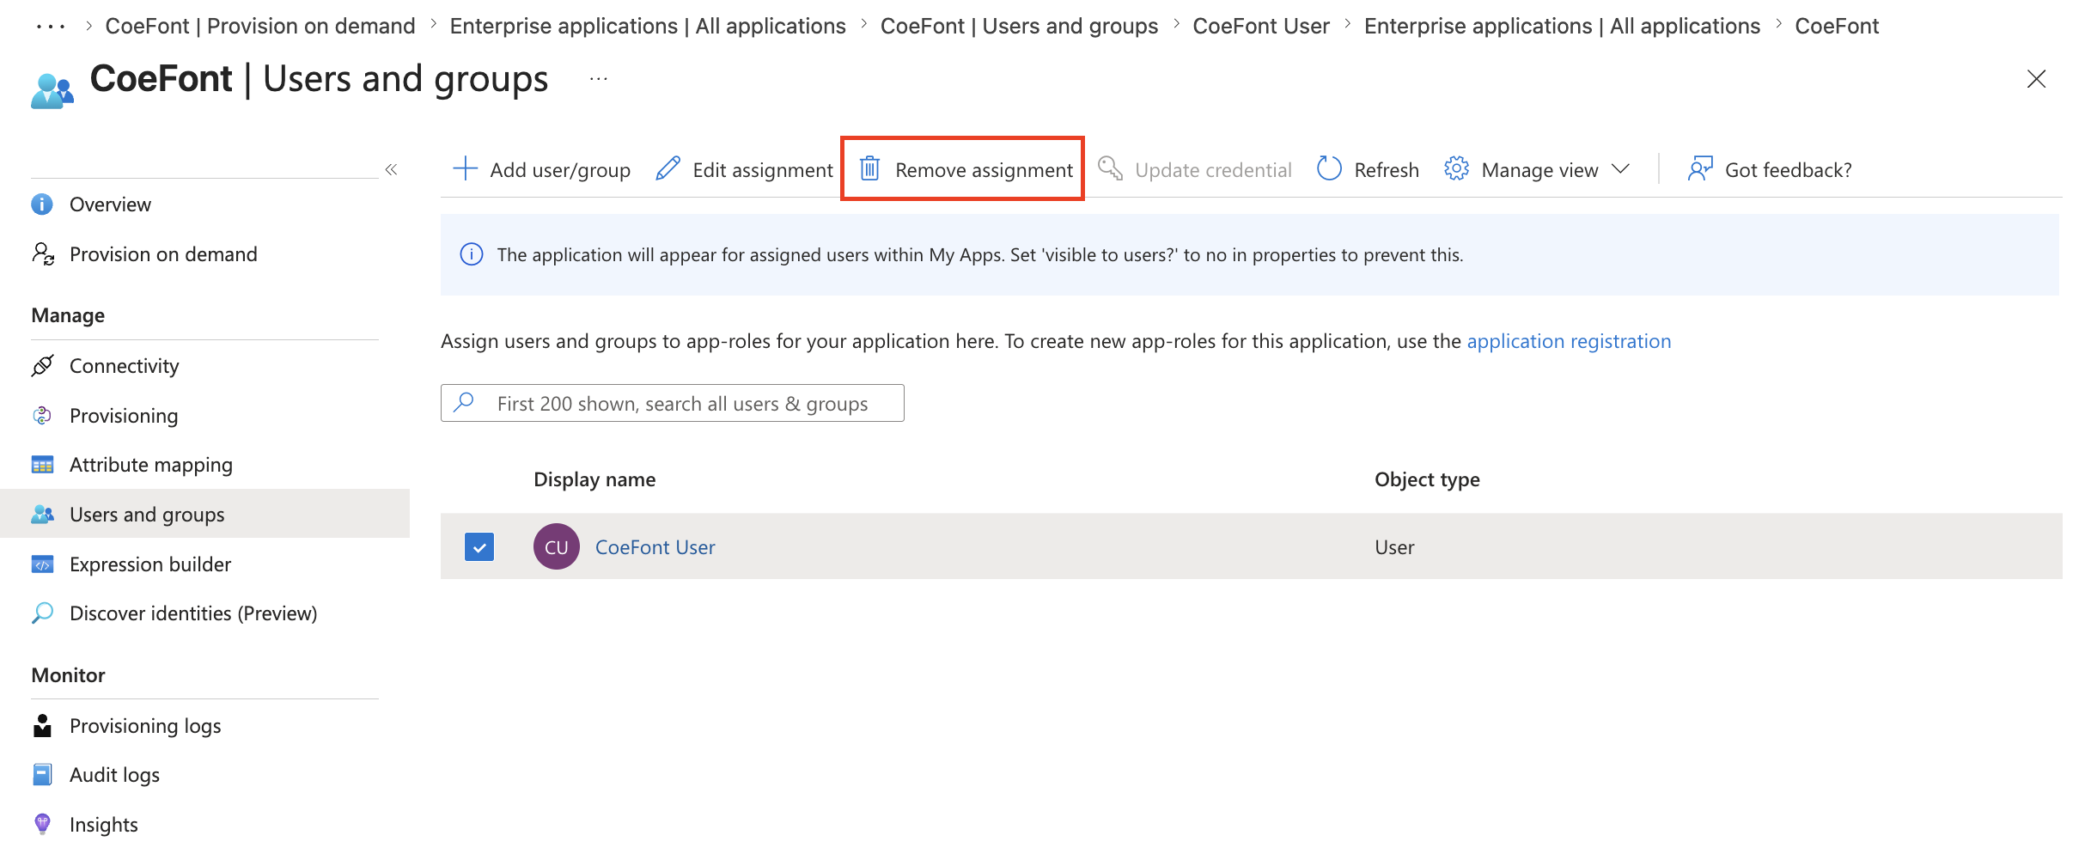
Task: Click the circular Refresh icon
Action: click(x=1329, y=168)
